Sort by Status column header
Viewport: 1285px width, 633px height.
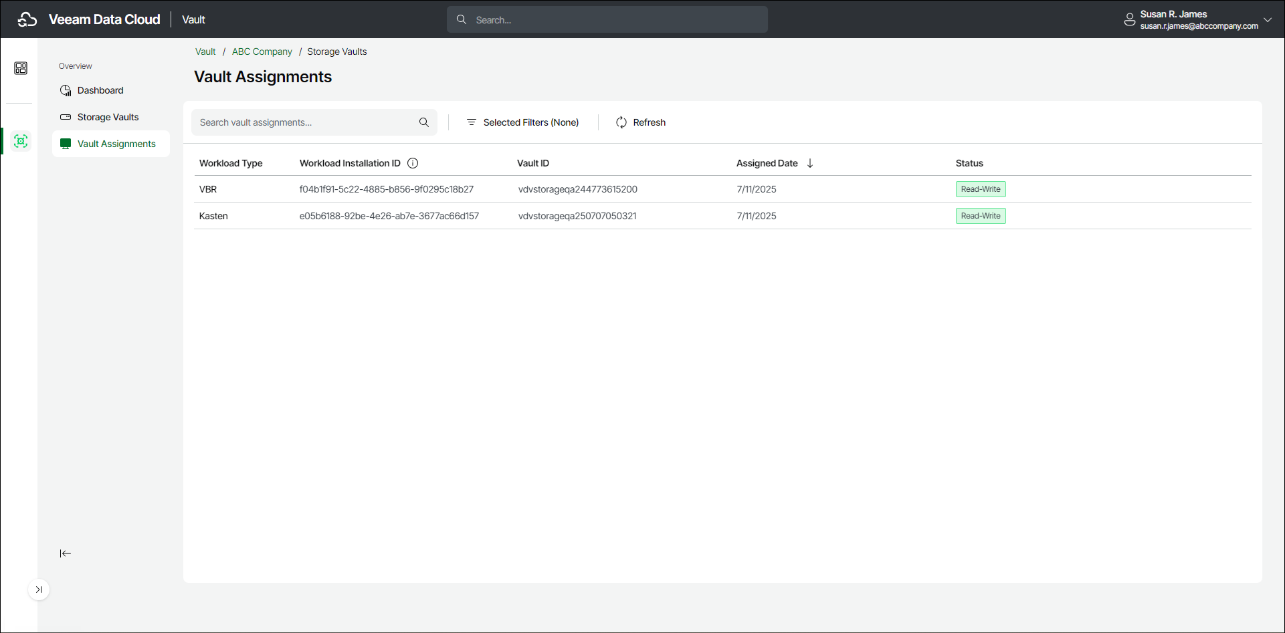(969, 163)
